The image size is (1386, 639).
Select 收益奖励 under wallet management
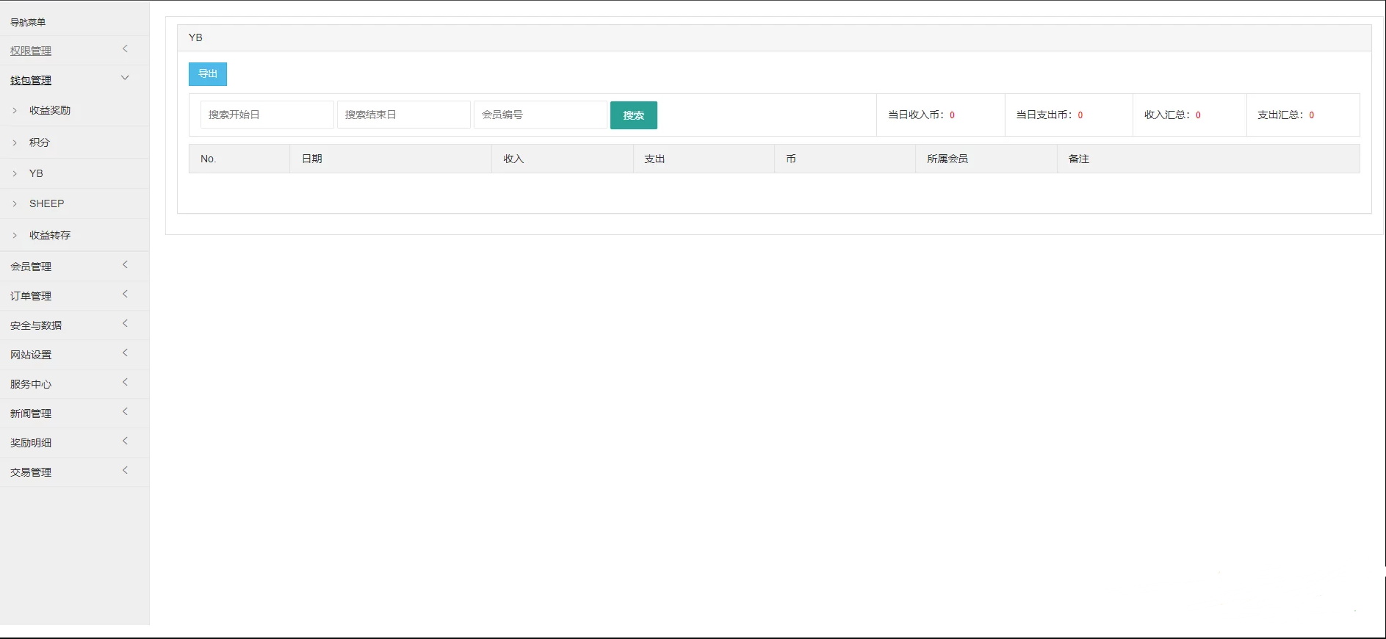tap(50, 110)
